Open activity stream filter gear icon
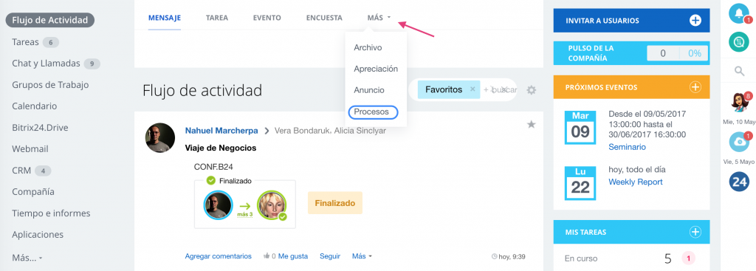Screen dimensions: 756x271 tap(532, 90)
